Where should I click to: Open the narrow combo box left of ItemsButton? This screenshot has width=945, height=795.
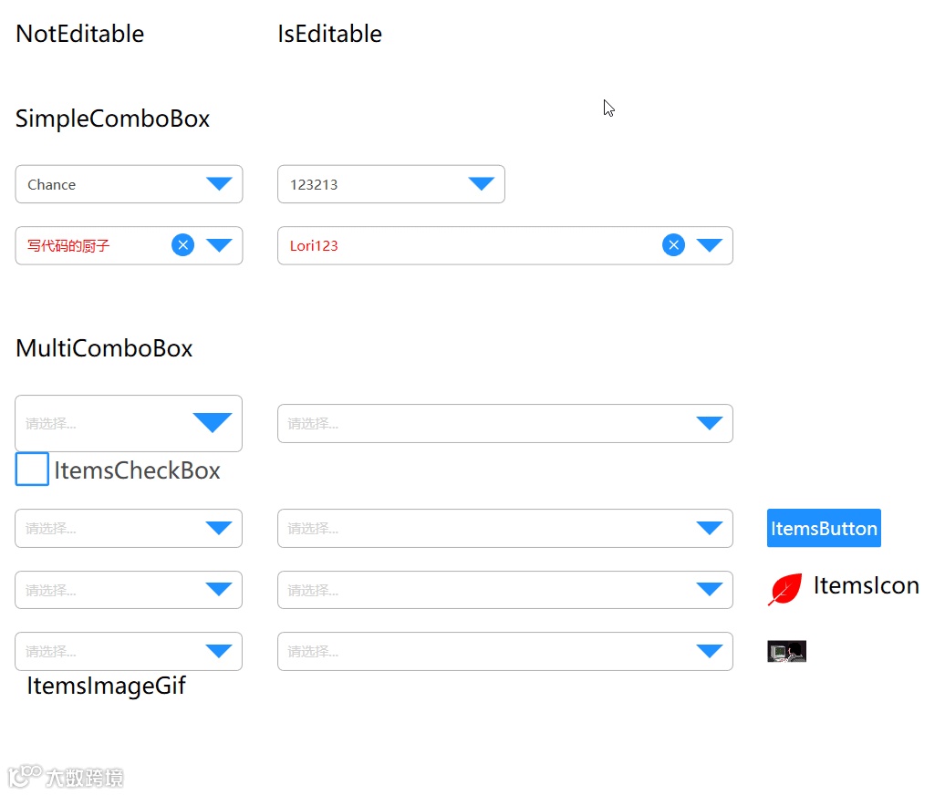pos(219,528)
